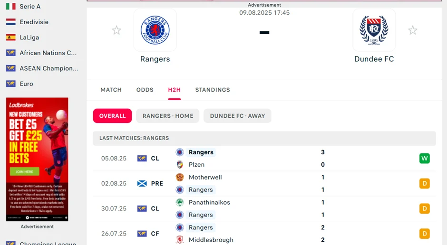Favorite Rangers with the star icon
Image resolution: width=447 pixels, height=245 pixels.
(x=117, y=30)
